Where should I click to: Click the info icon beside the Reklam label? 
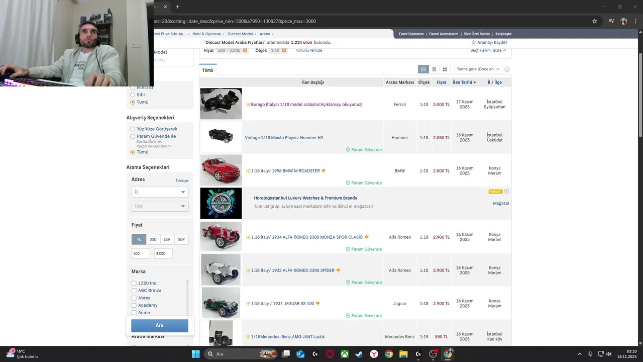point(506,192)
